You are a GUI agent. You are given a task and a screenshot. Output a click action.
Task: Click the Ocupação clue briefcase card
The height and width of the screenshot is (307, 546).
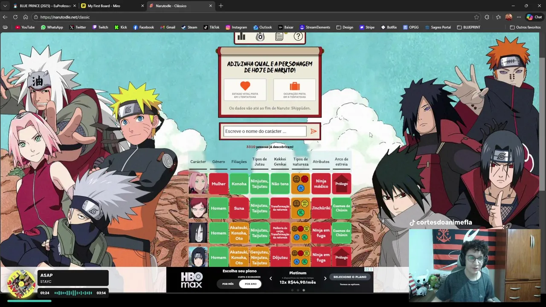(x=295, y=90)
